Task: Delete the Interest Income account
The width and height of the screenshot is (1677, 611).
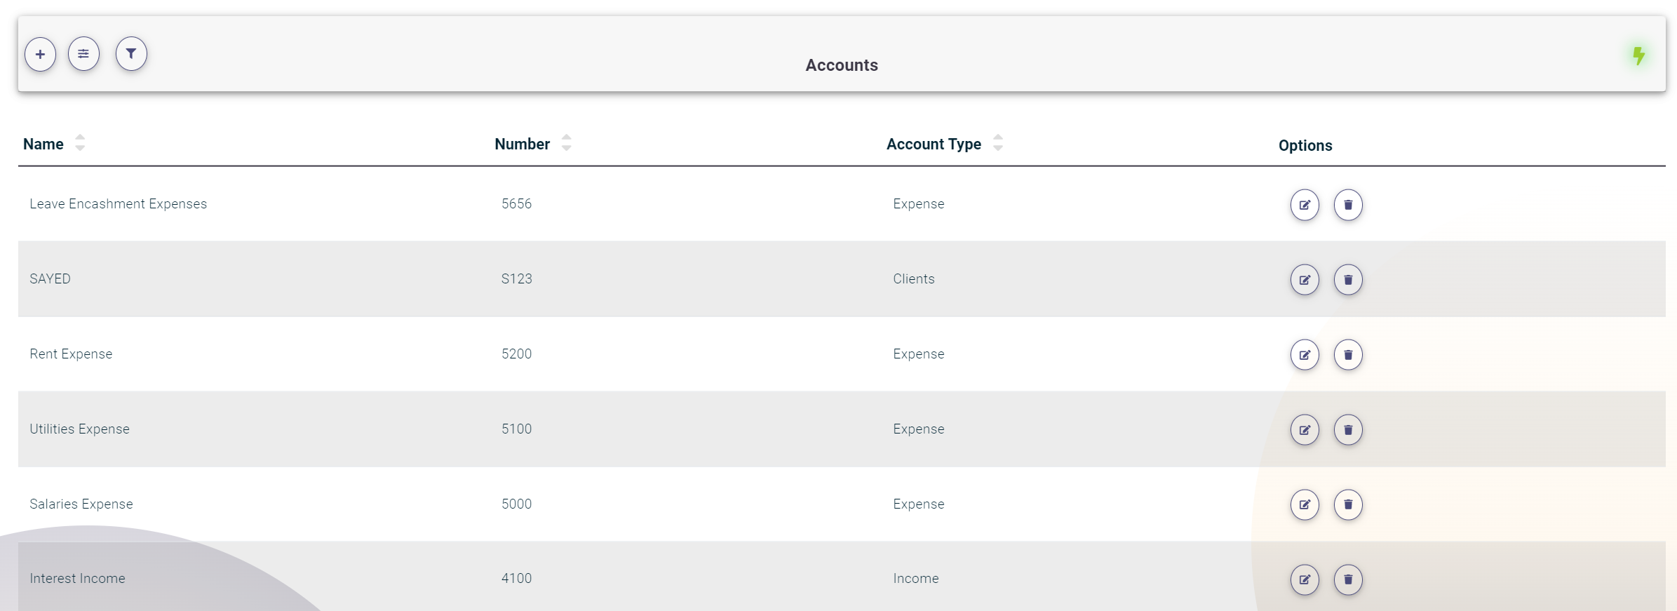Action: pos(1347,579)
